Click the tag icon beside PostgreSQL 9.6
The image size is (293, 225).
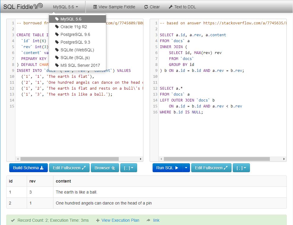(x=57, y=34)
